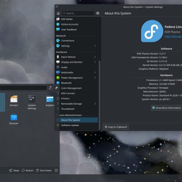
Task: Click the Manufacturer value QEMU
Action: click(162, 91)
